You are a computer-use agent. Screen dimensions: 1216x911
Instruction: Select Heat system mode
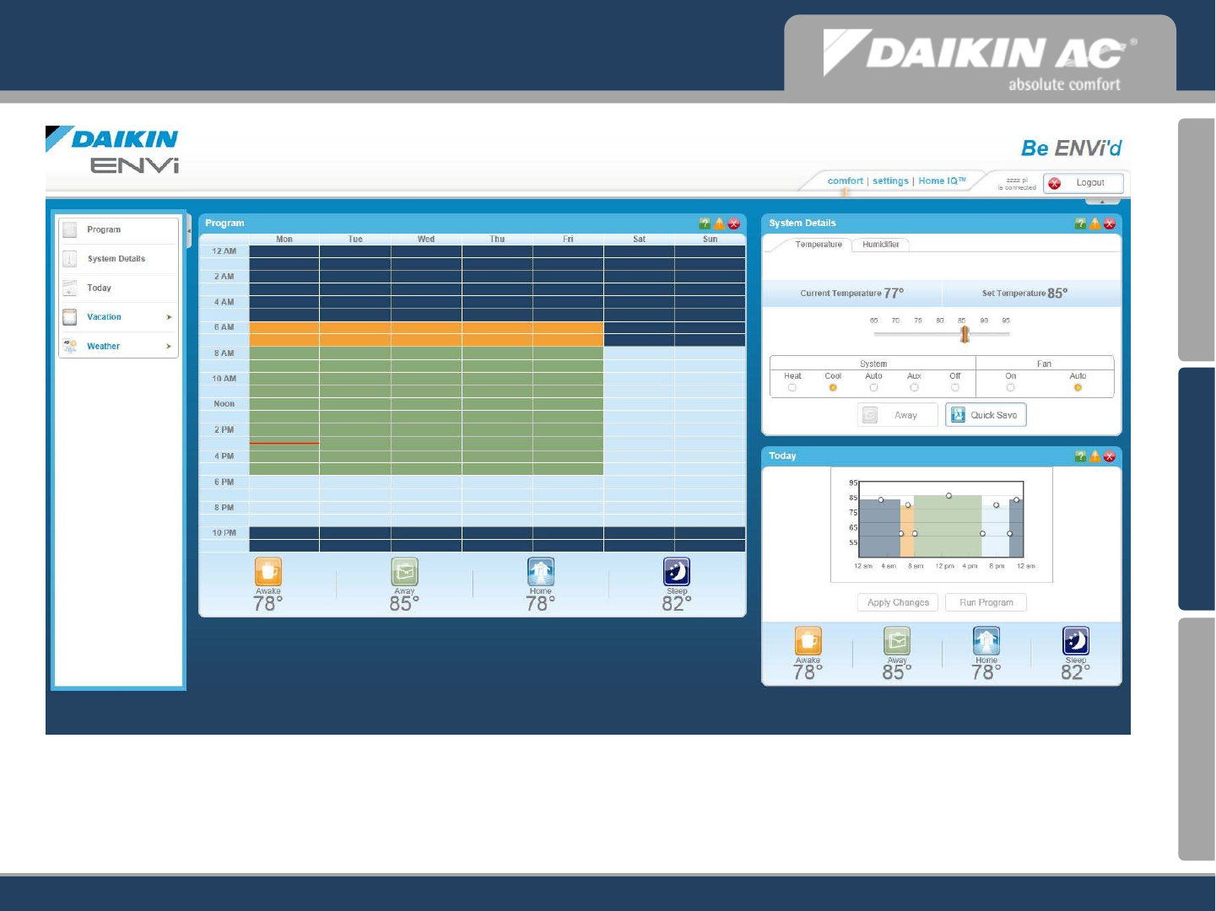pyautogui.click(x=792, y=388)
